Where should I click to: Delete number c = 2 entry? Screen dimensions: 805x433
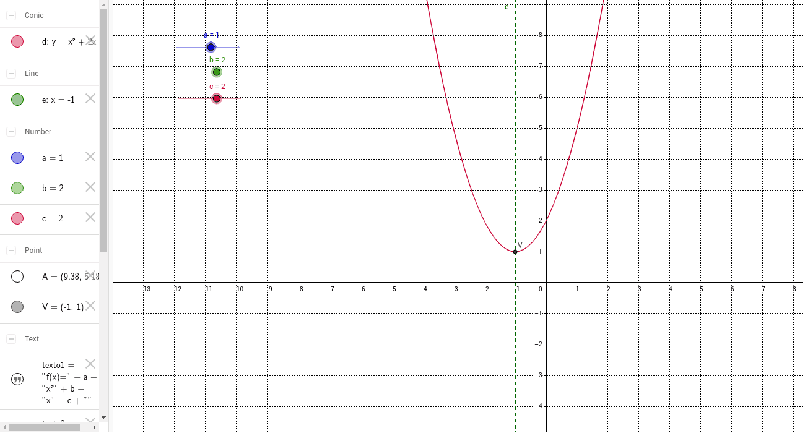90,217
